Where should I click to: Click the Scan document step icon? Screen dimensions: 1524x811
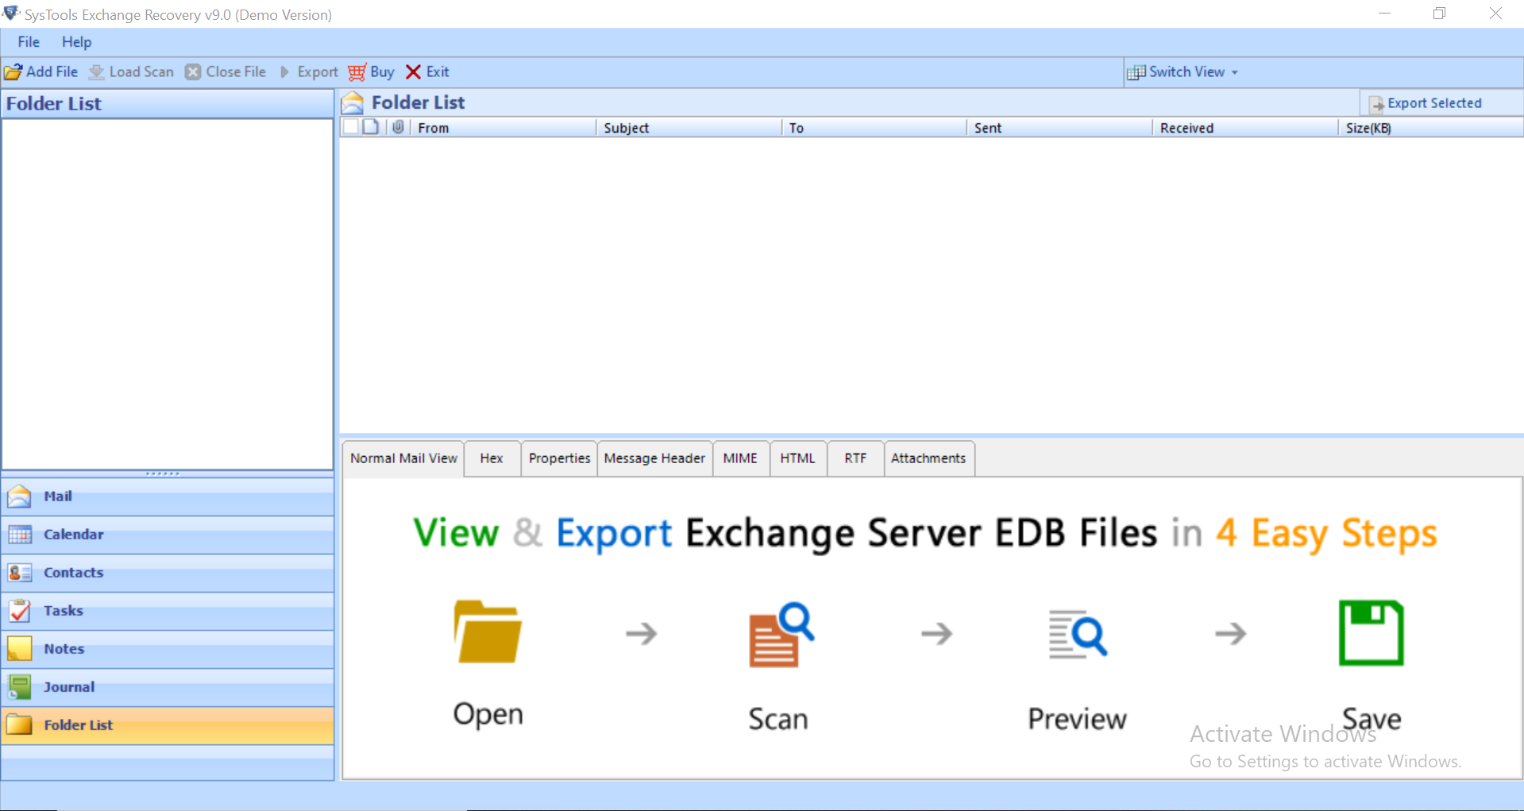(x=781, y=635)
